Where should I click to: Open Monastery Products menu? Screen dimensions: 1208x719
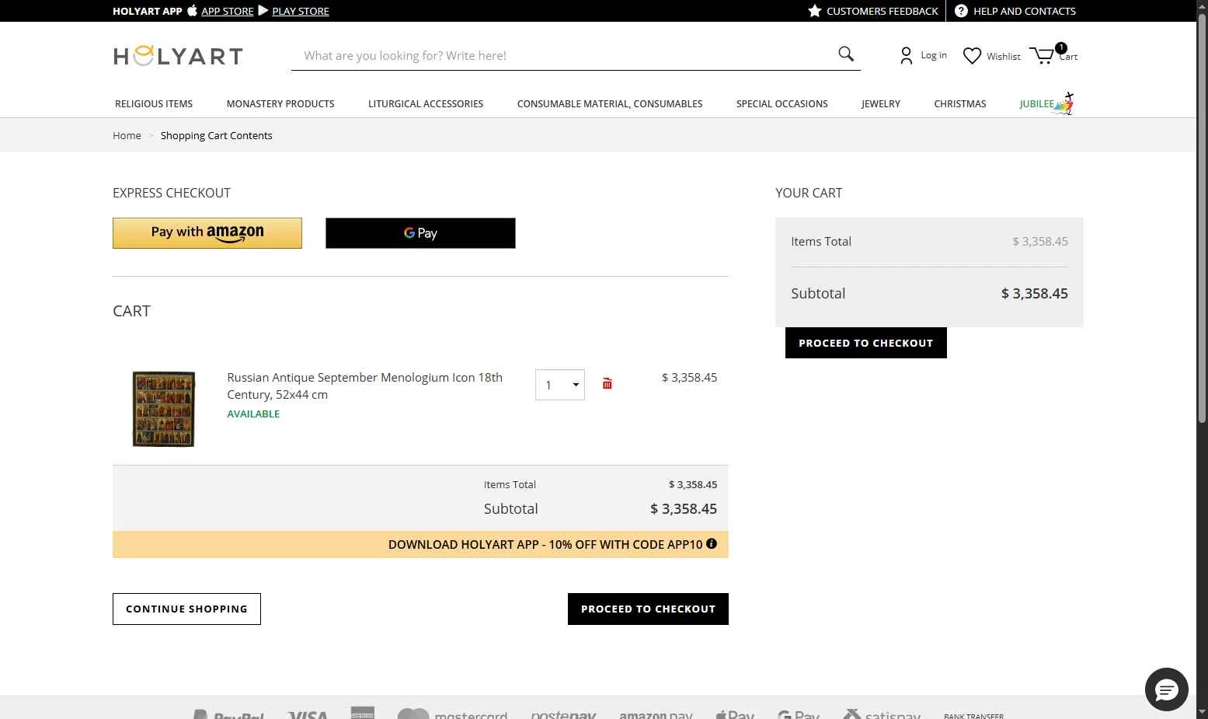click(x=280, y=103)
